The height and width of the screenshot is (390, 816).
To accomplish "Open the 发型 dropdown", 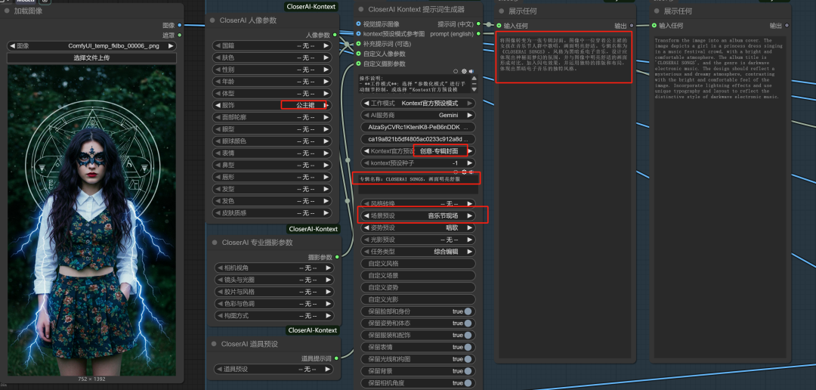I will (x=272, y=189).
